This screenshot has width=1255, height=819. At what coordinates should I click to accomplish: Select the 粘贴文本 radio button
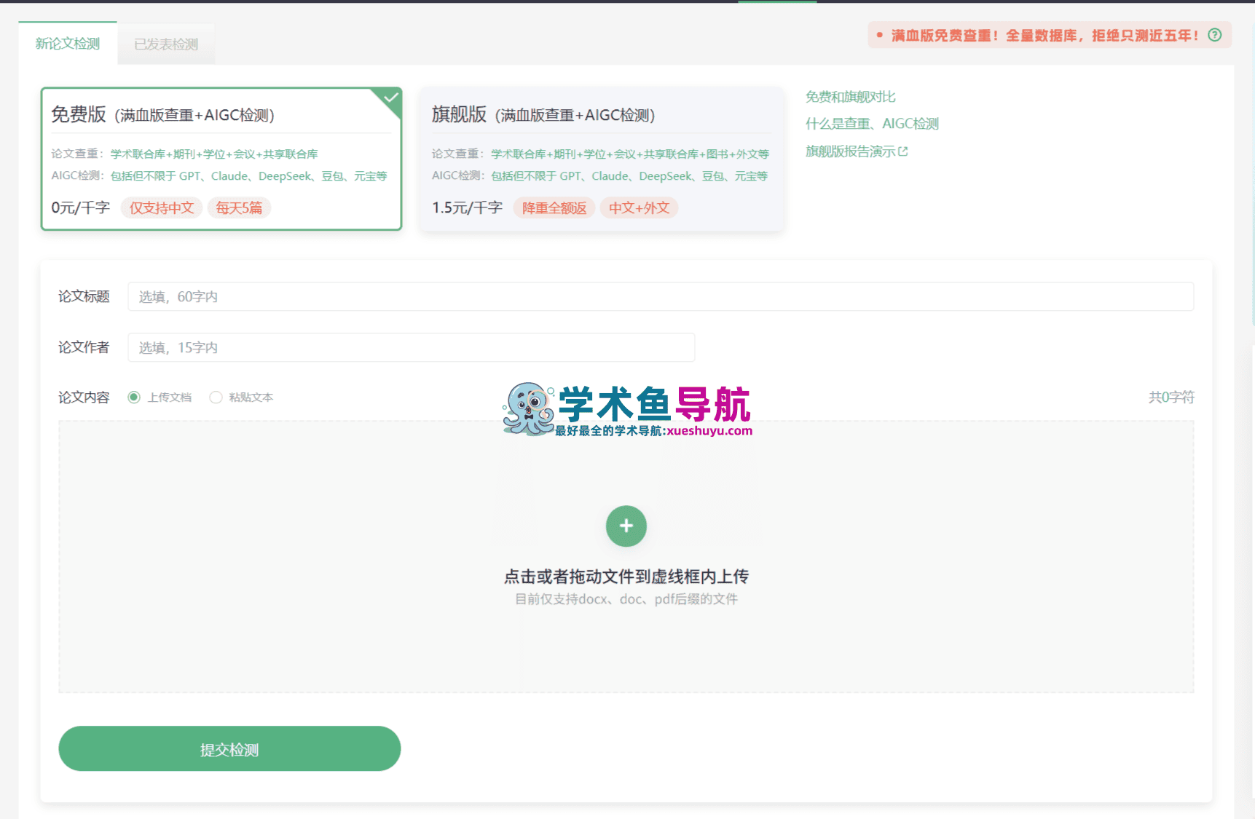(x=216, y=397)
